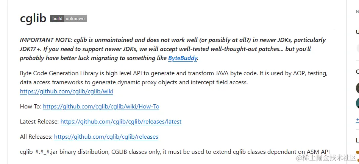Open the second contributor avatar in the sidebar
The height and width of the screenshot is (164, 359).
pyautogui.click(x=358, y=103)
